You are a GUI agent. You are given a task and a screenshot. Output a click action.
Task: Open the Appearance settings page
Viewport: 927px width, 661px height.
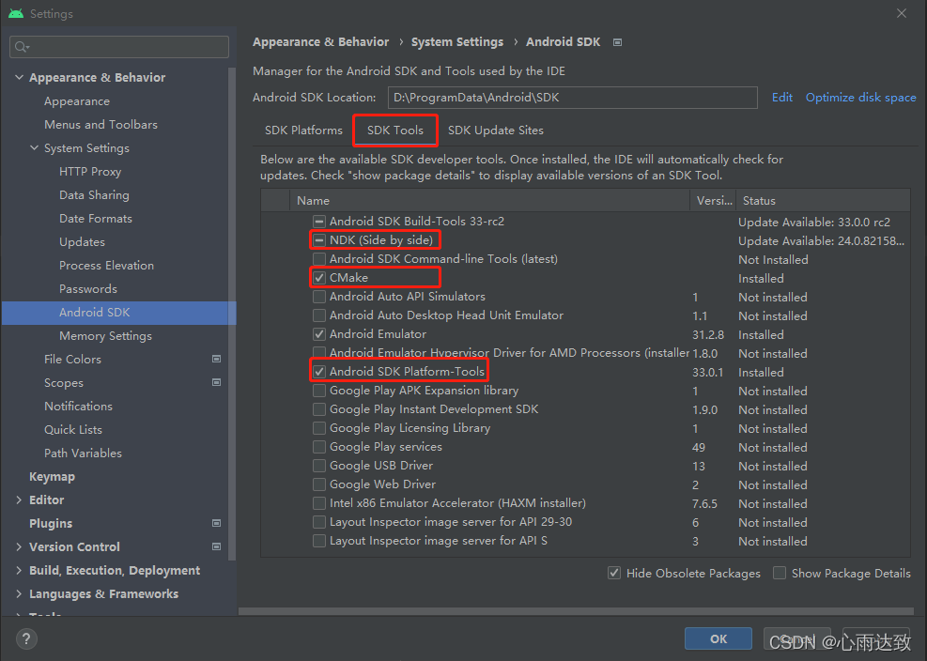(x=77, y=101)
